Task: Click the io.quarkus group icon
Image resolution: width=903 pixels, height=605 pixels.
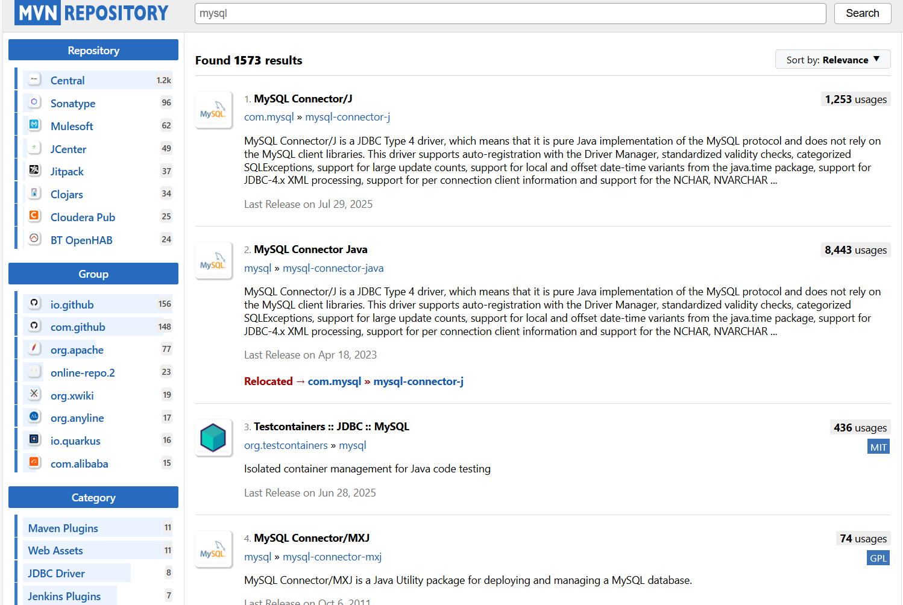Action: pyautogui.click(x=34, y=440)
